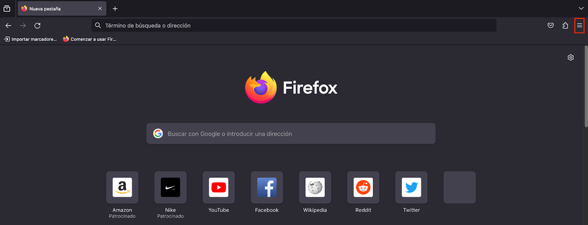Image resolution: width=588 pixels, height=225 pixels.
Task: Click the Patrocinado label under Amazon
Action: [122, 216]
